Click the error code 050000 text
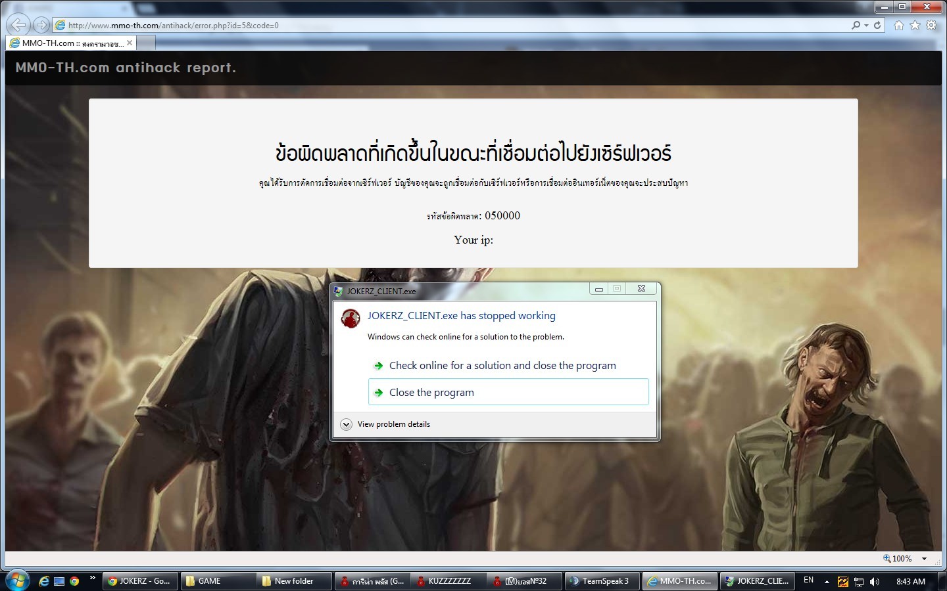 (502, 215)
